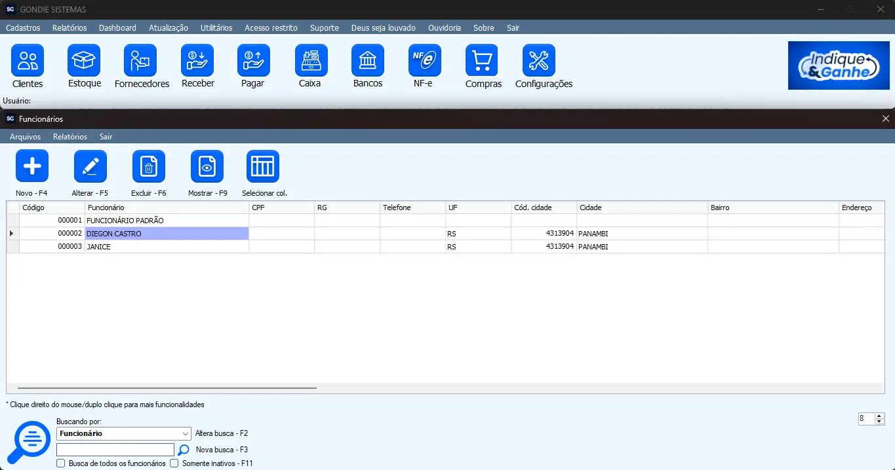Open the Compras shopping cart icon
This screenshot has width=895, height=470.
(x=482, y=60)
